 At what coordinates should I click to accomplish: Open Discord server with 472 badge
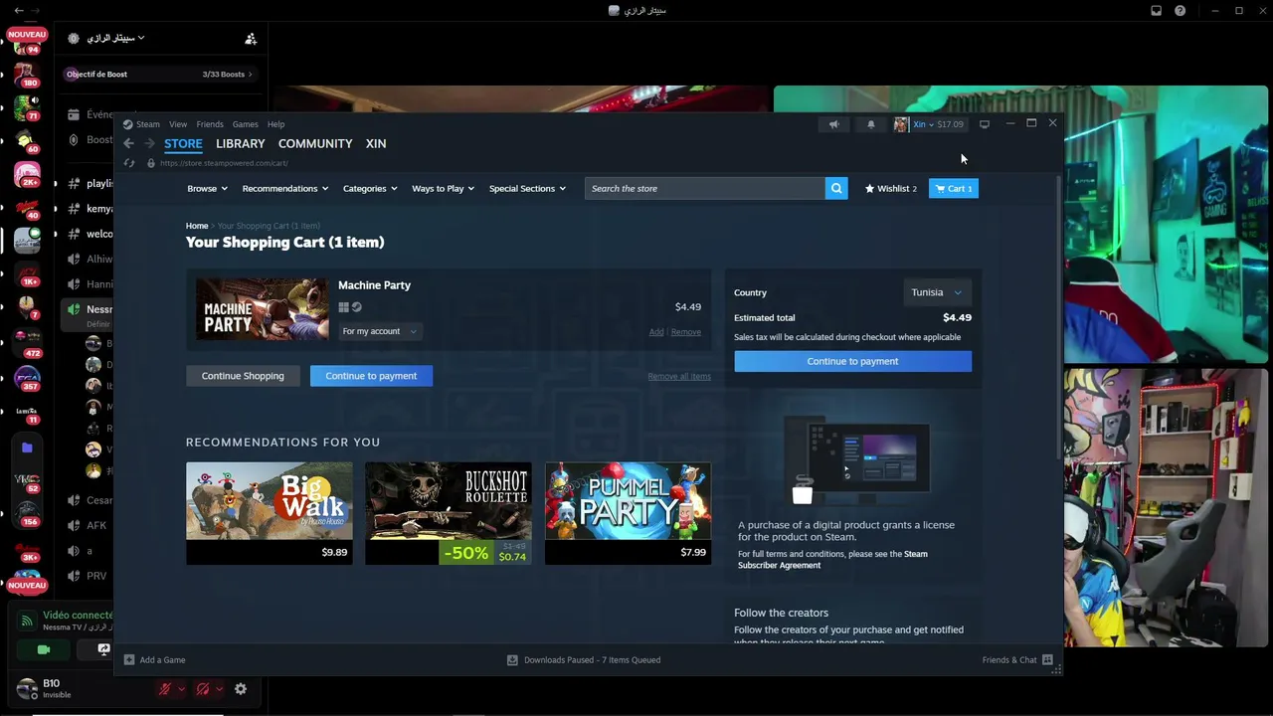[26, 344]
